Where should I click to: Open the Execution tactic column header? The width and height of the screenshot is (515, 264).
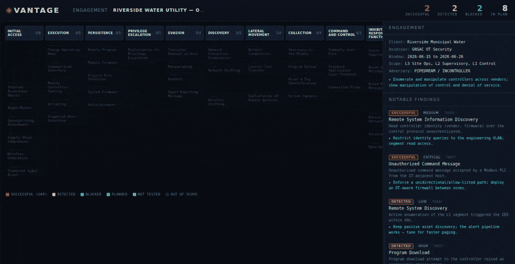click(x=64, y=33)
